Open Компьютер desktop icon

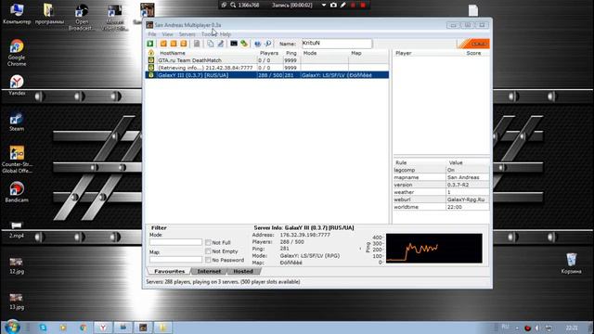tap(17, 14)
